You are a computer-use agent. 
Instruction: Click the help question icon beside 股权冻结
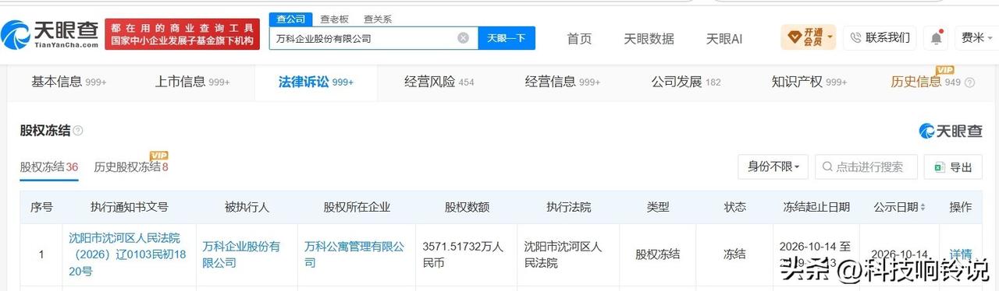78,131
